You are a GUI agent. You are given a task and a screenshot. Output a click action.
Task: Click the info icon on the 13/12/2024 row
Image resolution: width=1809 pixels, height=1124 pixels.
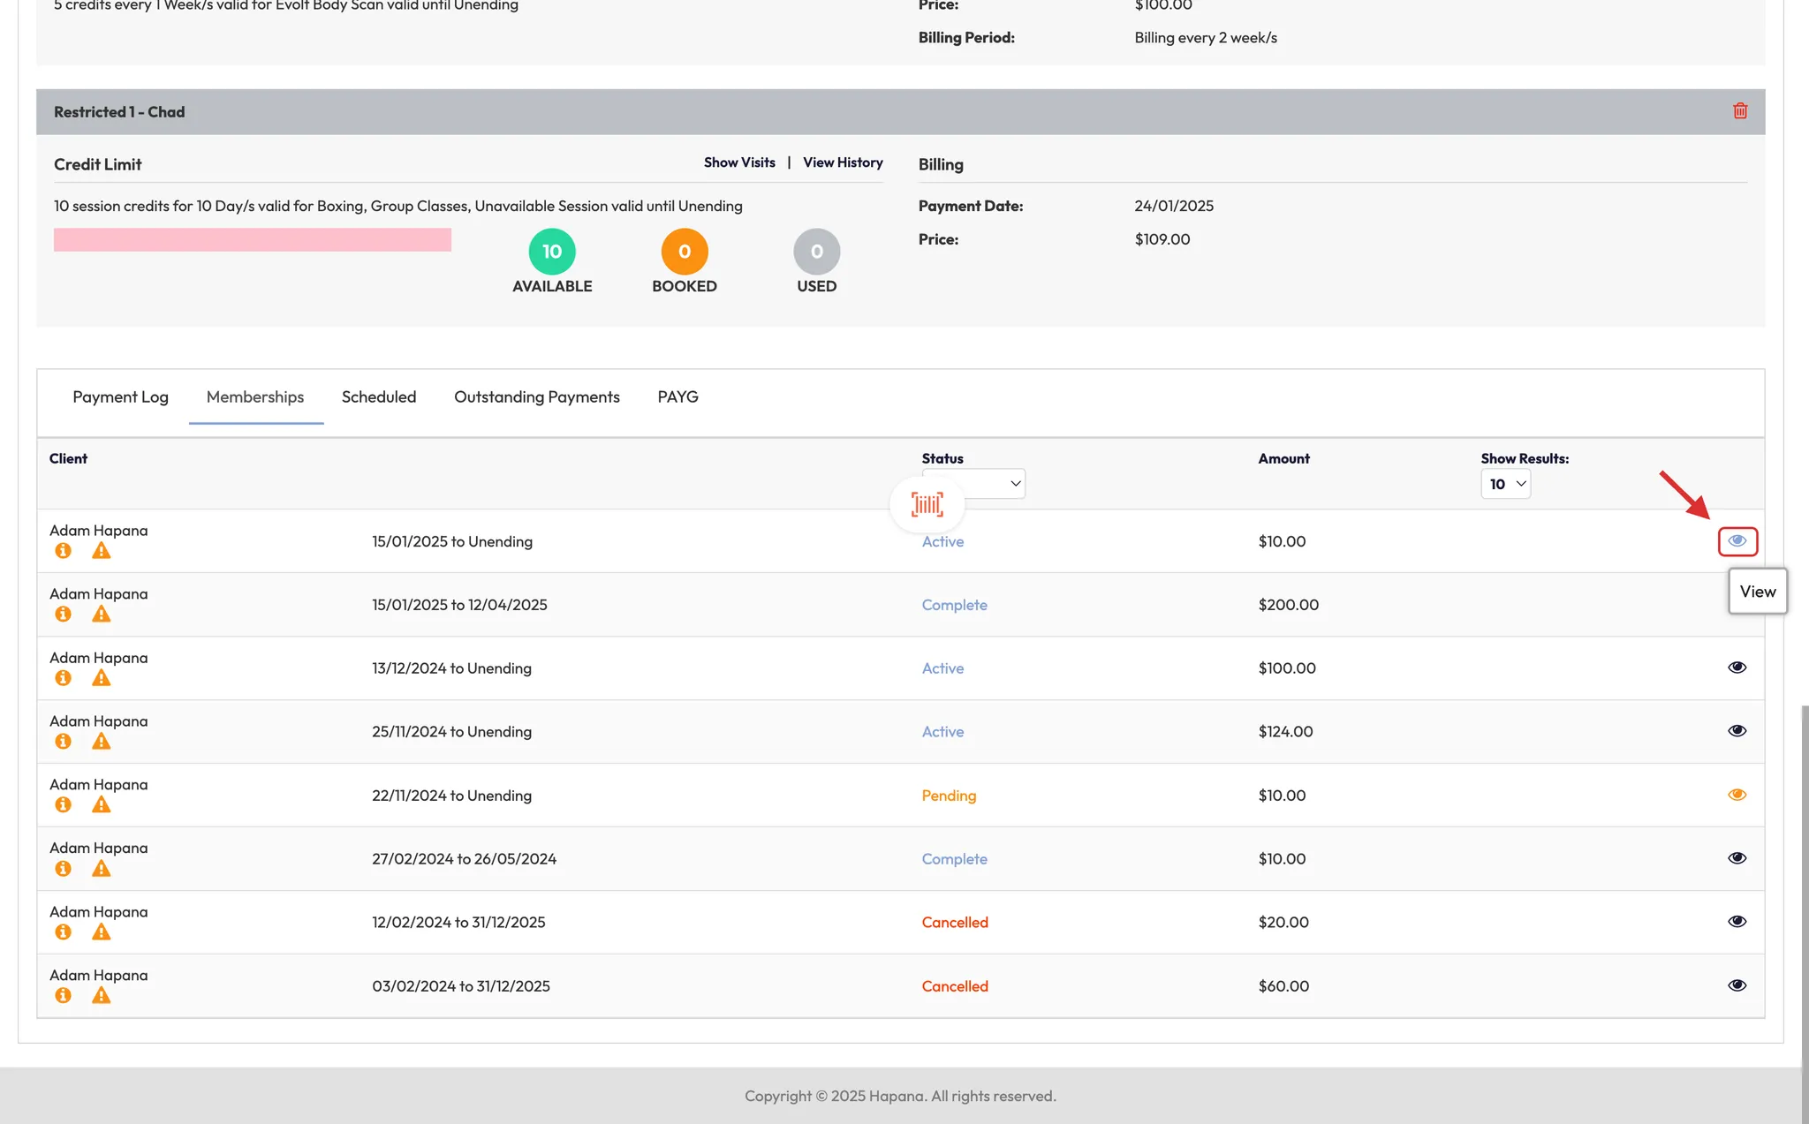click(x=63, y=678)
